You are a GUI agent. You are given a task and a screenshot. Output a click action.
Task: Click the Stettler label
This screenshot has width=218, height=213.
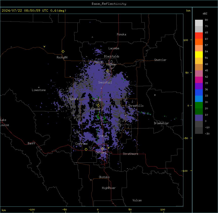[x=160, y=60]
